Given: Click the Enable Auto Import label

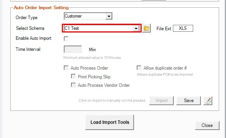Looking at the screenshot, I should point(34,38).
